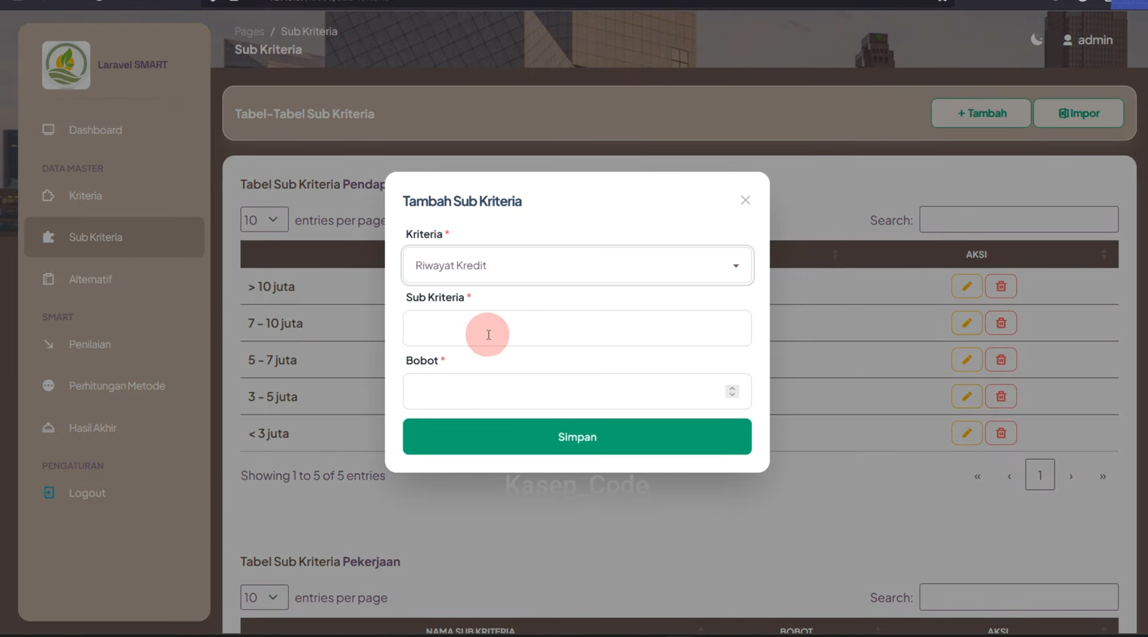Viewport: 1148px width, 637px height.
Task: Edit the 5 - 7 juta row
Action: click(967, 360)
